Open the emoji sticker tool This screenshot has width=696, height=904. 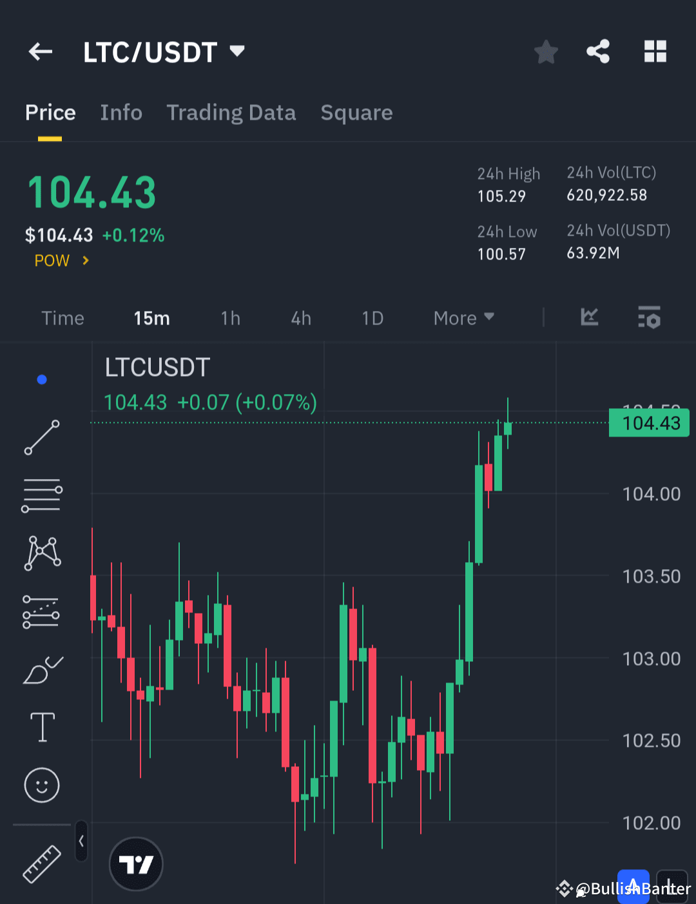click(41, 785)
